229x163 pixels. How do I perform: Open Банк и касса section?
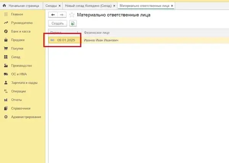(21, 31)
